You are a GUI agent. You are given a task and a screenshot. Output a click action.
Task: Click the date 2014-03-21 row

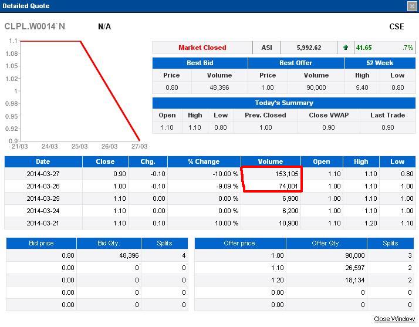pos(43,223)
